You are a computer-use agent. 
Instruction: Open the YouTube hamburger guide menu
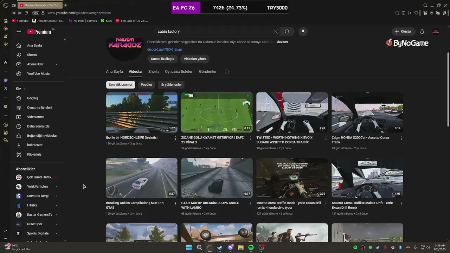[x=19, y=32]
